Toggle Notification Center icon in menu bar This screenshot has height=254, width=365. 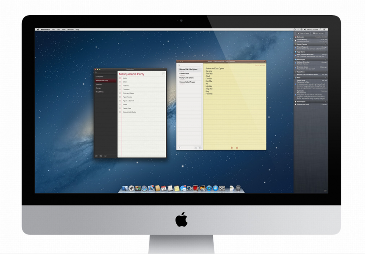(325, 29)
